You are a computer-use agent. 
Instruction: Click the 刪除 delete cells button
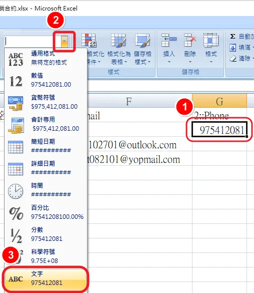coord(190,49)
